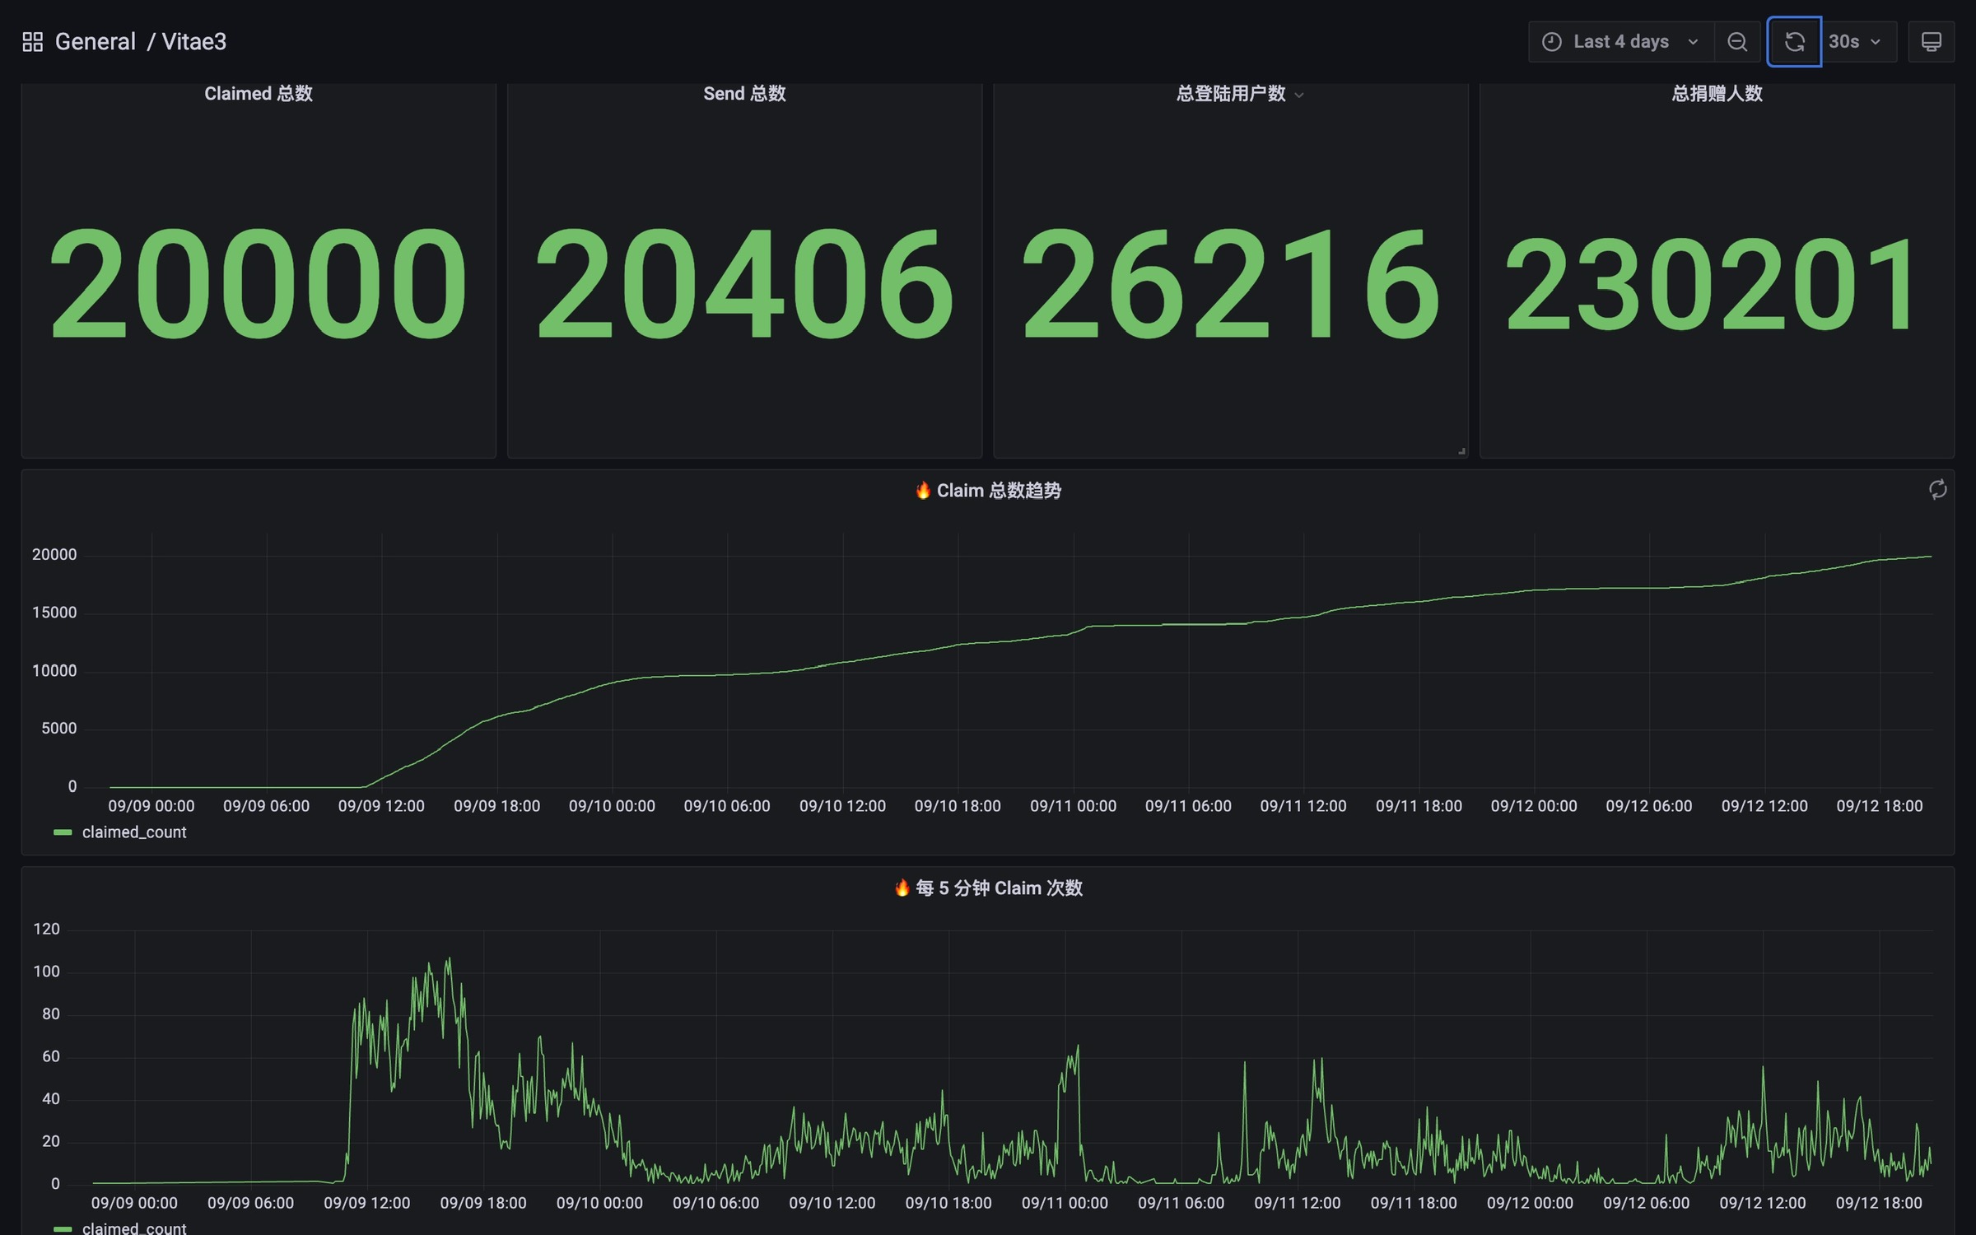Open the Last 4 days time picker

click(1620, 42)
